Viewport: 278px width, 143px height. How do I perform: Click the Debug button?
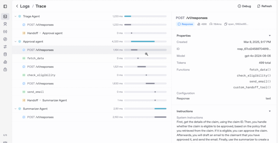pos(244,6)
